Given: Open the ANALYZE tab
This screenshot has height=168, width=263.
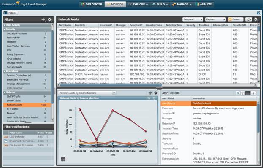Looking at the screenshot, I should click(204, 4).
